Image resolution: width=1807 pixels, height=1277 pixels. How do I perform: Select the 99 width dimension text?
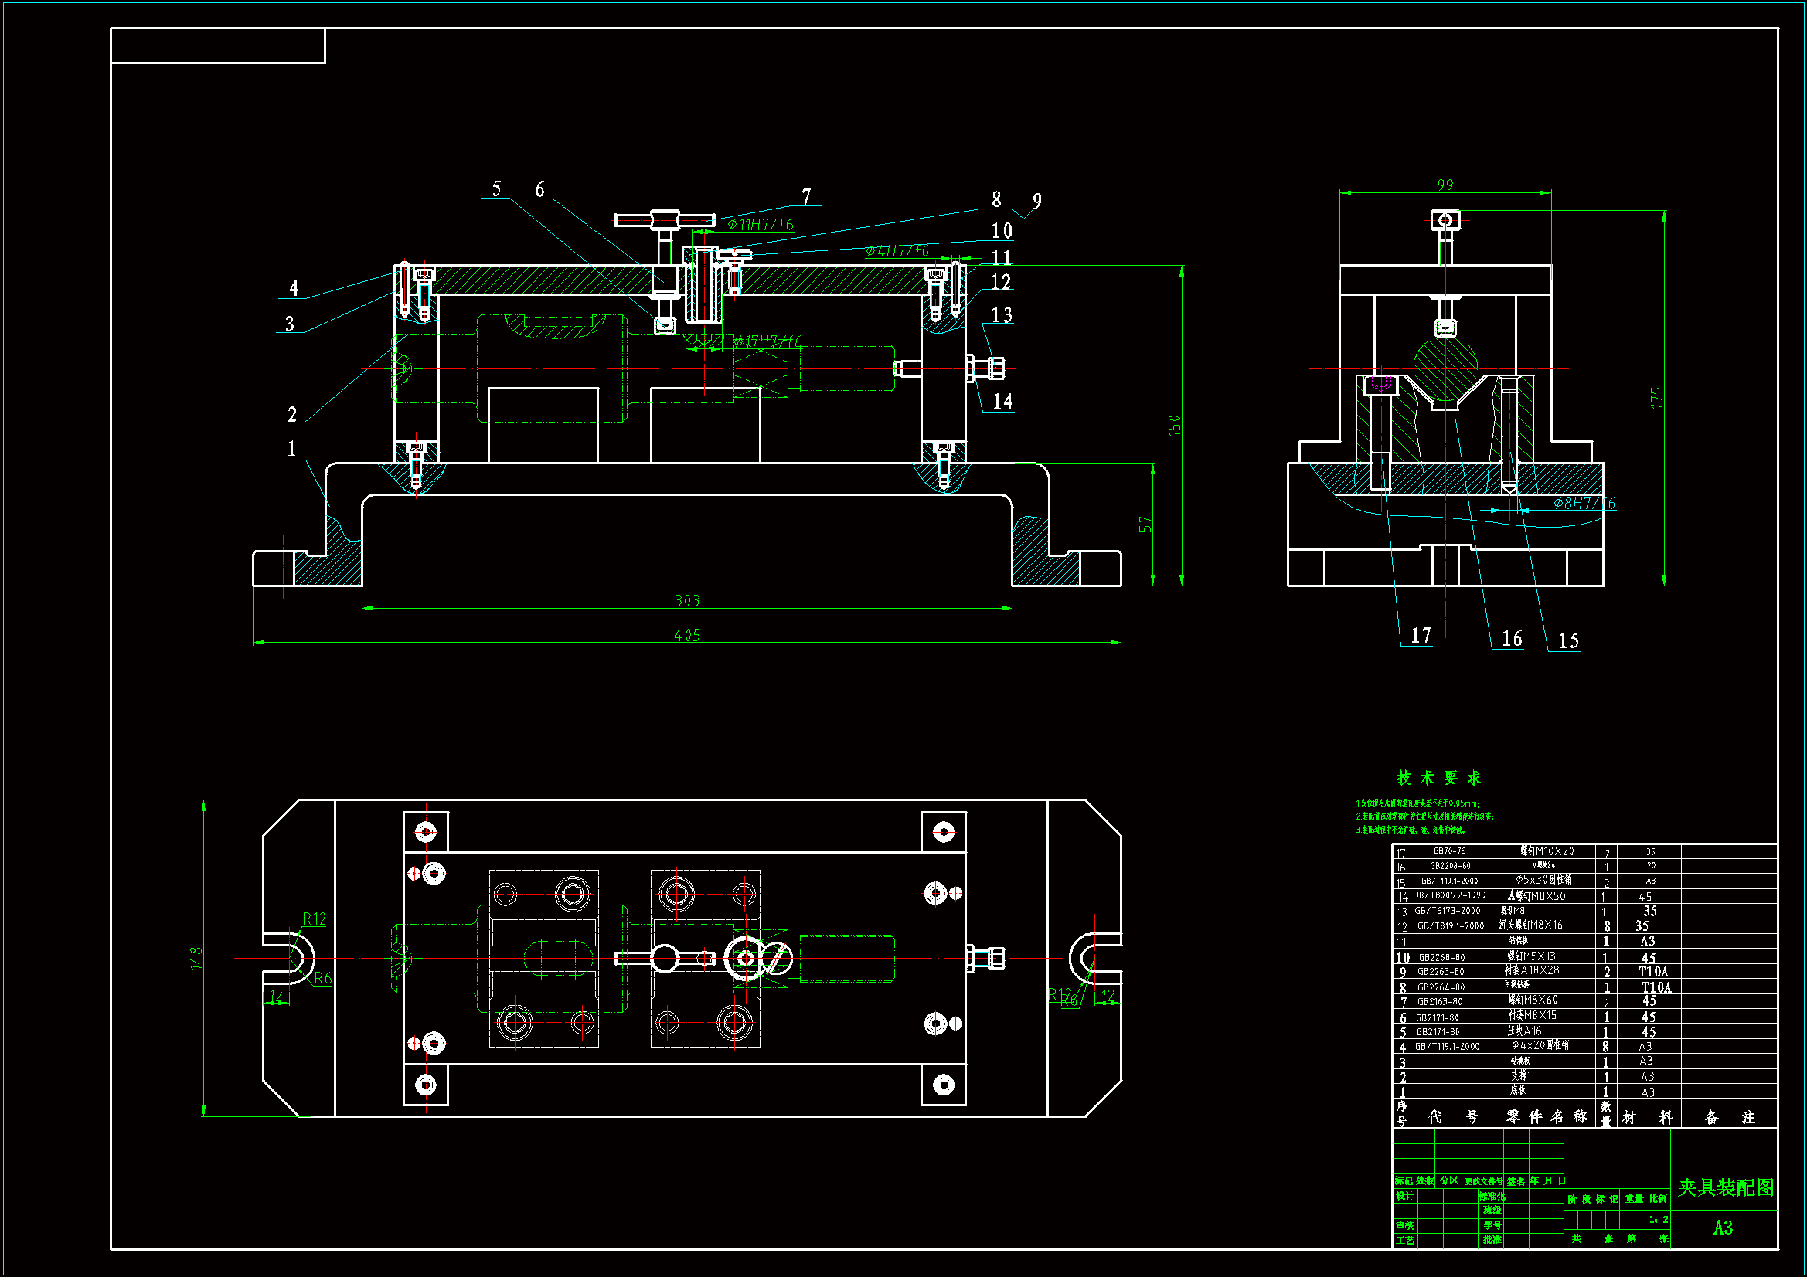click(1445, 185)
